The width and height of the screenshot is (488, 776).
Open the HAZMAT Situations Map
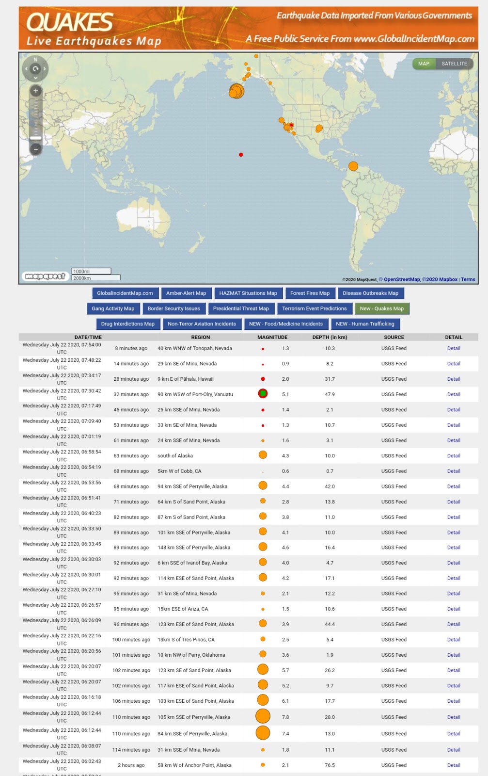tap(248, 293)
